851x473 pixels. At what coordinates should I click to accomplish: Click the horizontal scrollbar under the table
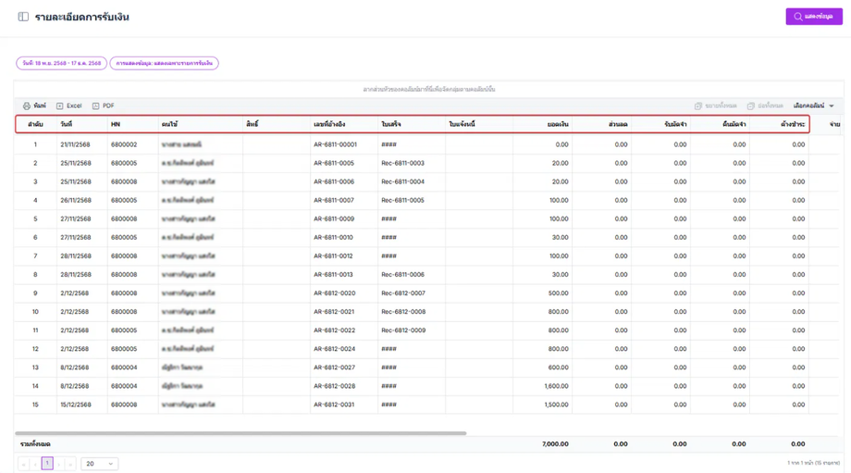click(240, 432)
